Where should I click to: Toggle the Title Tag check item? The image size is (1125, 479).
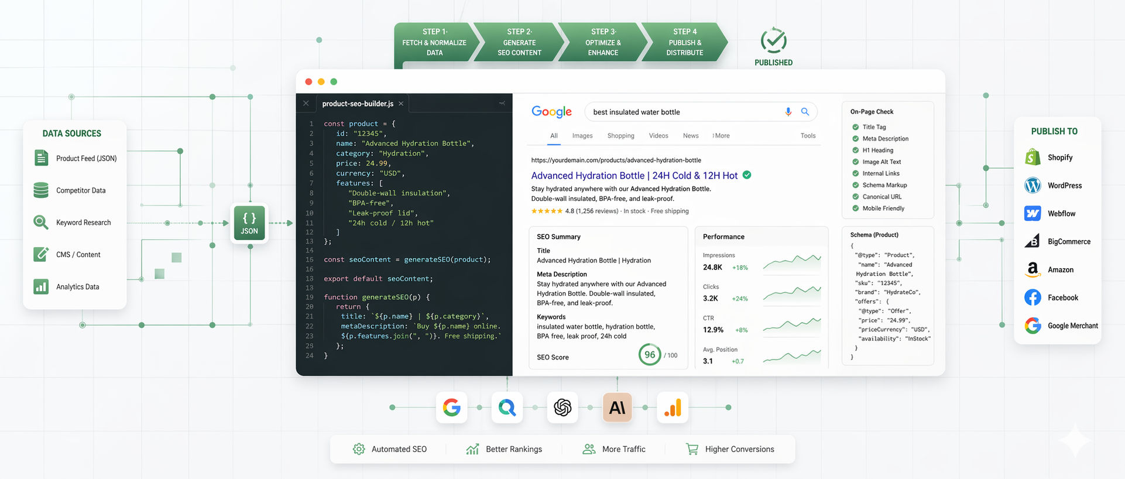pos(869,127)
